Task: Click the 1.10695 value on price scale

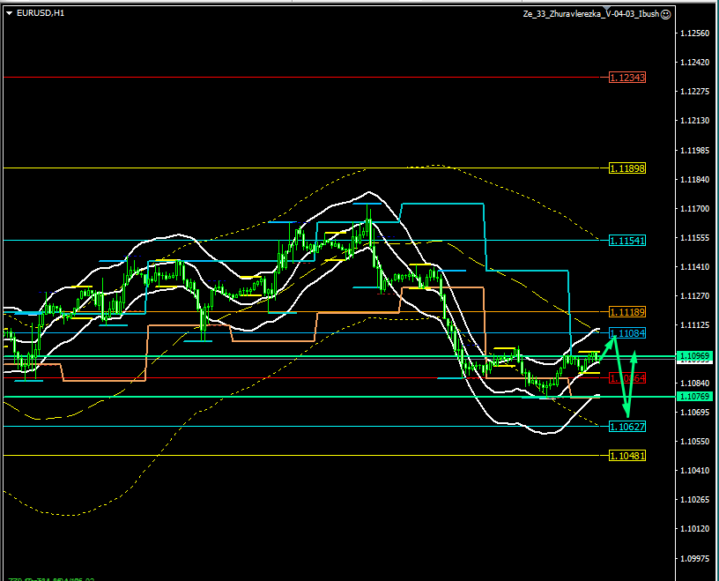Action: pos(694,412)
